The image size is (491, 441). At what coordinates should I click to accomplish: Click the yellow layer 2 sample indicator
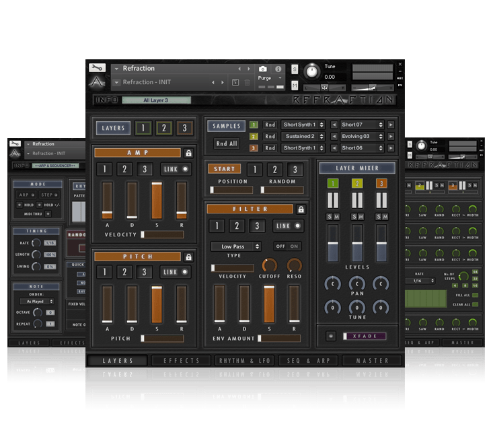(x=254, y=137)
